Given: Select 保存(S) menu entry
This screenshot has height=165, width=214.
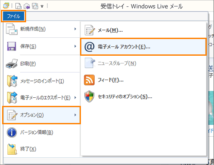Looking at the screenshot, I should click(x=42, y=46).
